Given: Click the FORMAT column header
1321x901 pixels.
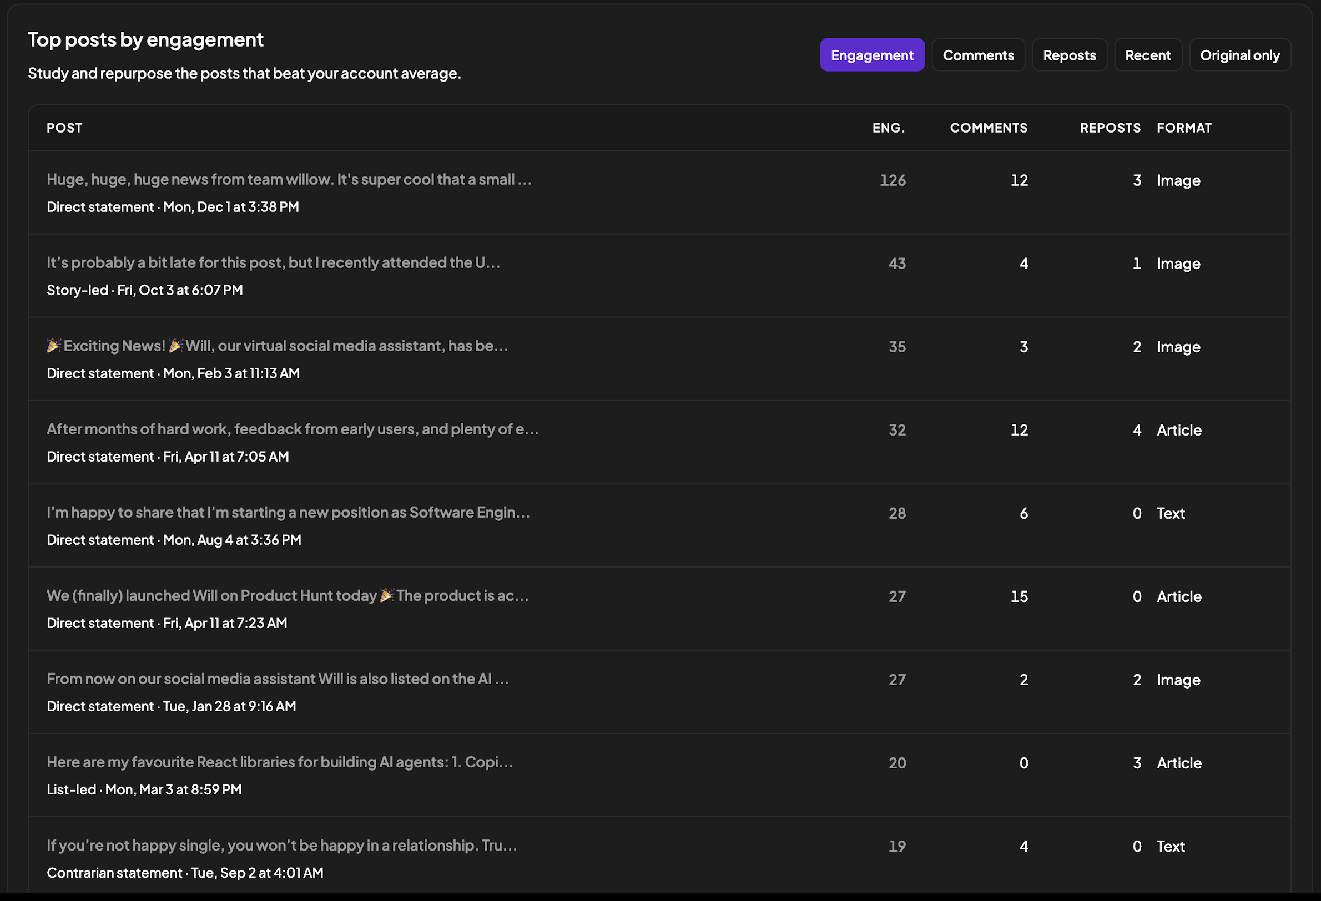Looking at the screenshot, I should pos(1184,128).
